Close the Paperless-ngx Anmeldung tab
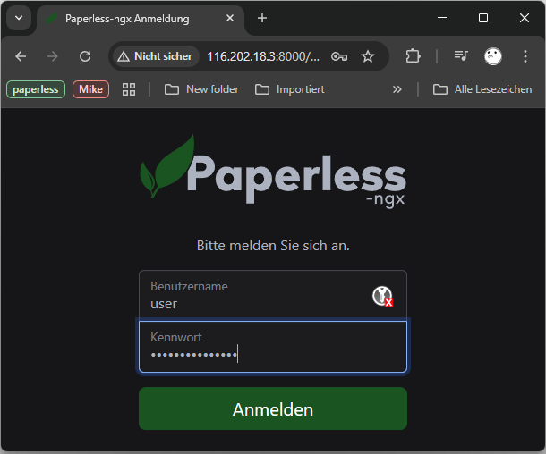Screen dimensions: 546x454 pyautogui.click(x=231, y=18)
